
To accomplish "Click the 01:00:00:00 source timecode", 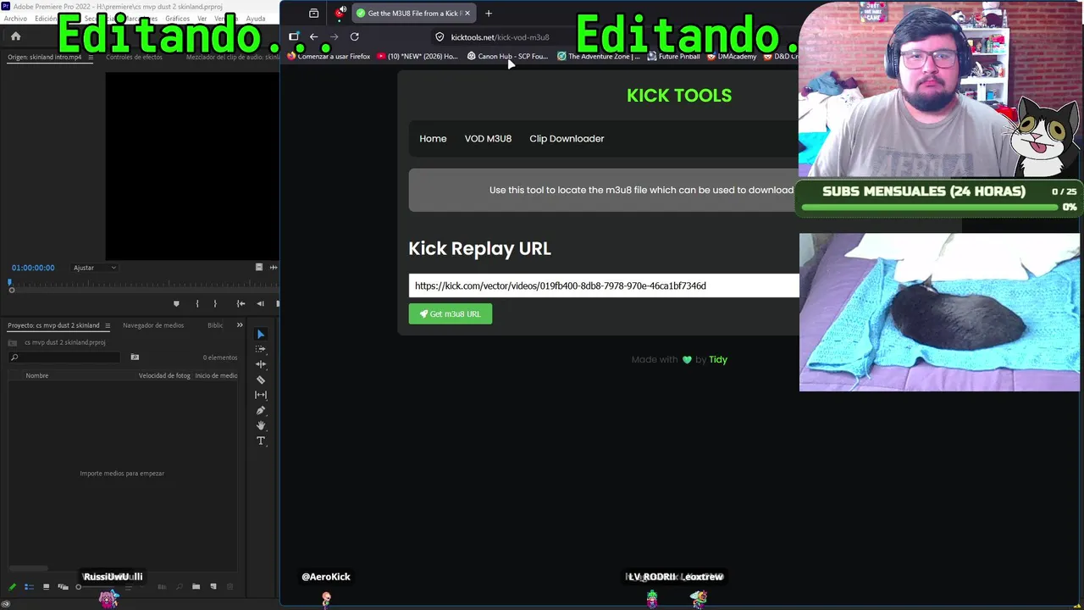I will point(33,268).
